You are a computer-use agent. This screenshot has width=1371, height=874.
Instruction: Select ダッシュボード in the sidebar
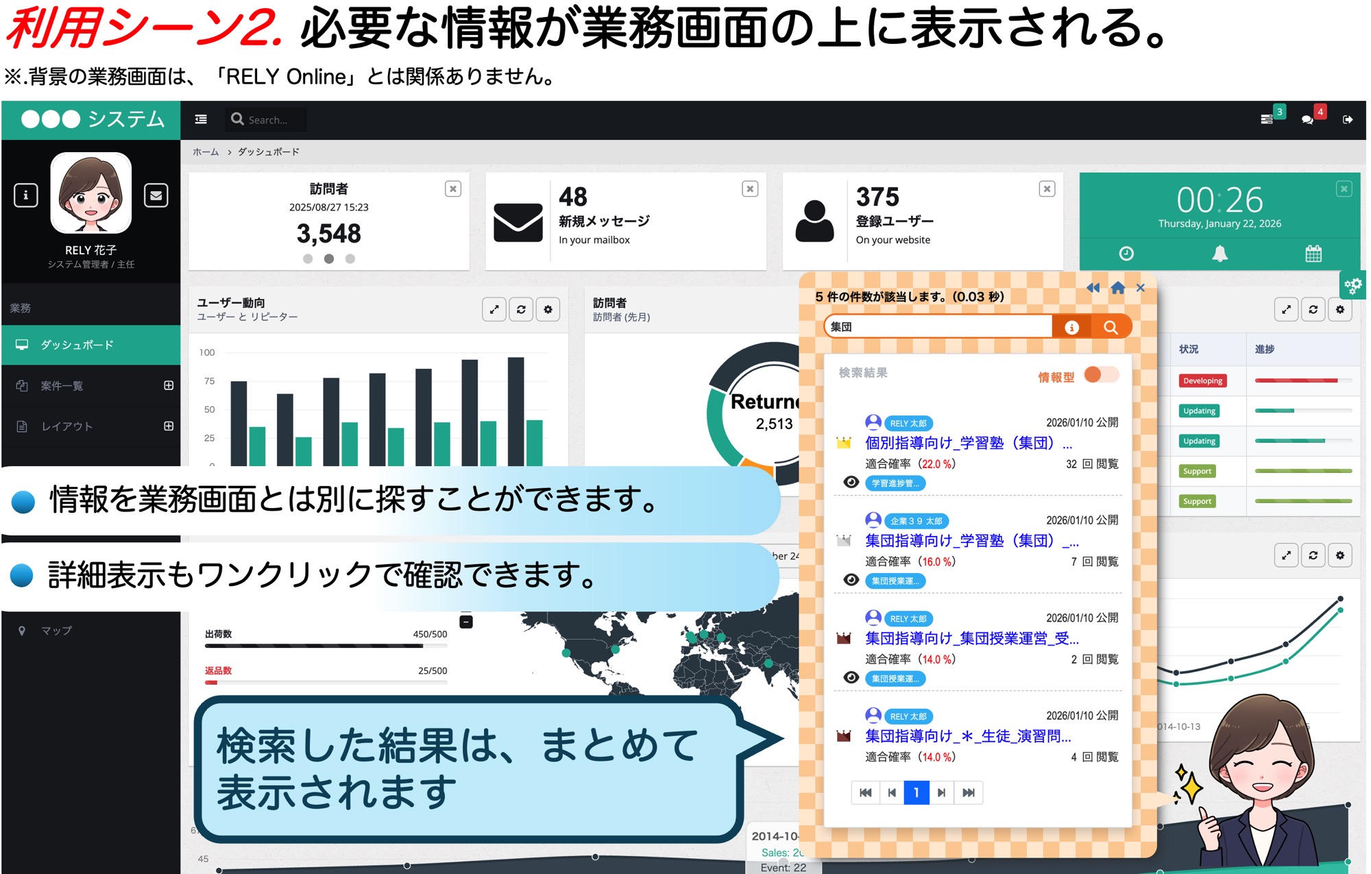77,345
